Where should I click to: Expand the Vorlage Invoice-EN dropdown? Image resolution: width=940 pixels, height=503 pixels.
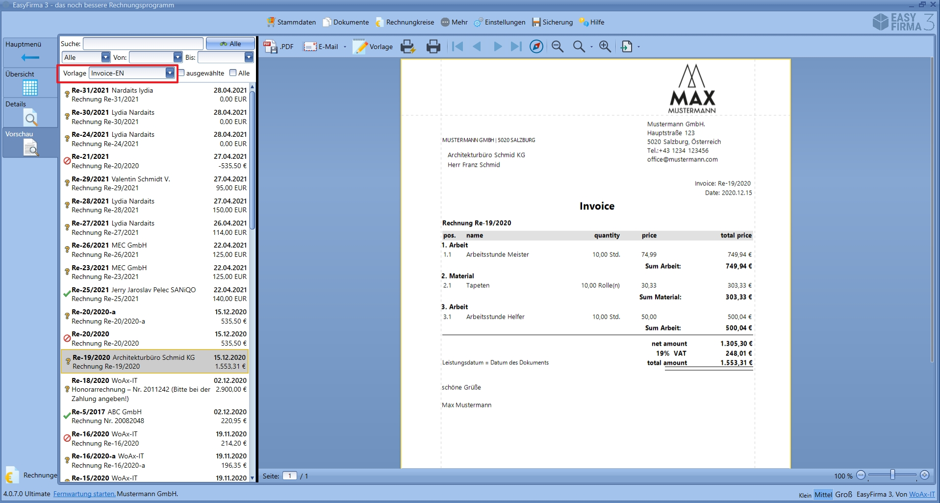[x=170, y=73]
